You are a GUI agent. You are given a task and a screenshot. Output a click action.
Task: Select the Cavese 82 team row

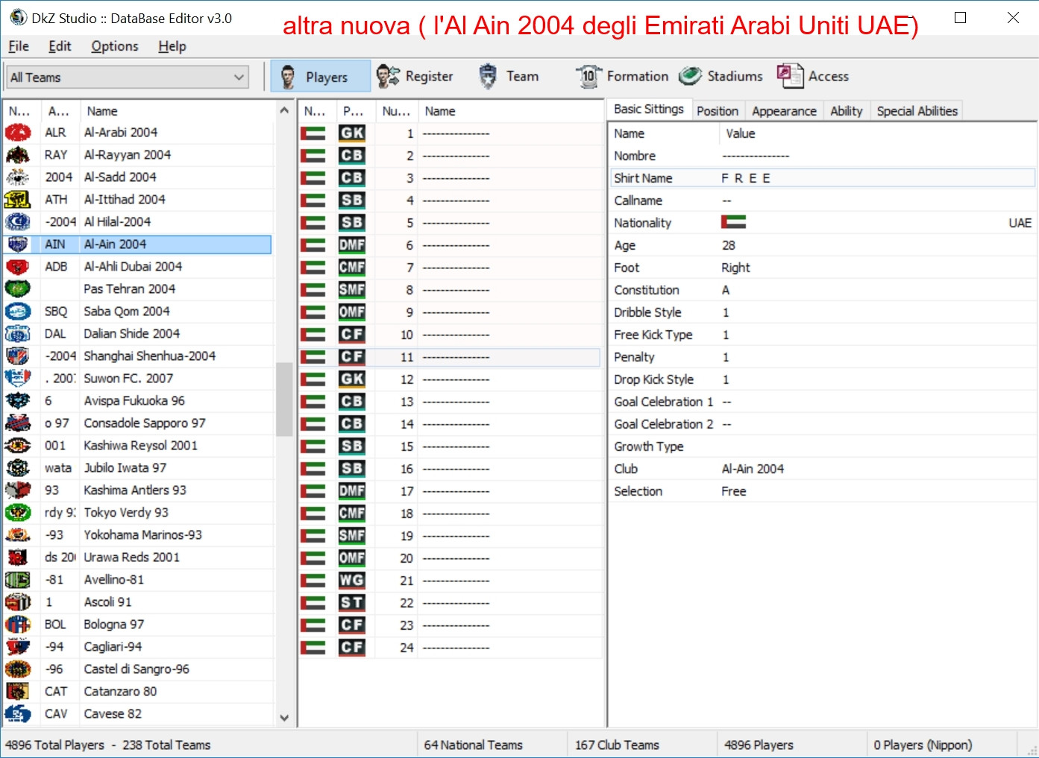(137, 714)
